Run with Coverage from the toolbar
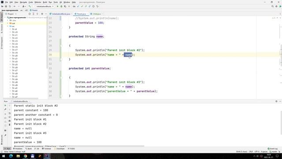The height and width of the screenshot is (159, 282). click(x=65, y=6)
